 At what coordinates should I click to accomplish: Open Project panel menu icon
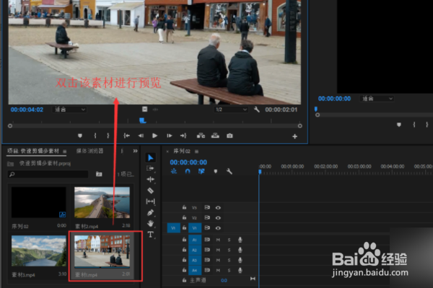pyautogui.click(x=65, y=151)
